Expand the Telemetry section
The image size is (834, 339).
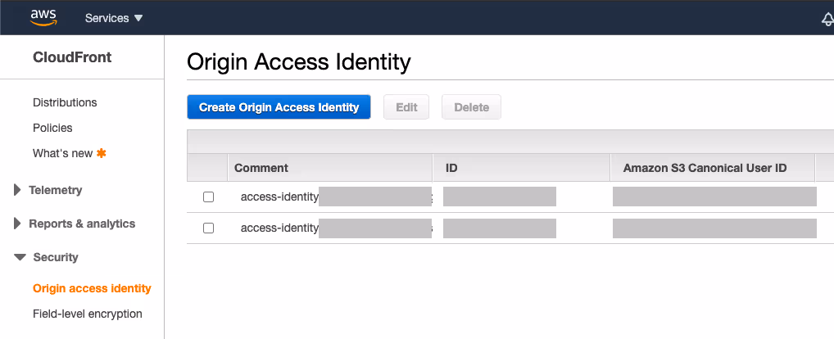click(x=48, y=190)
